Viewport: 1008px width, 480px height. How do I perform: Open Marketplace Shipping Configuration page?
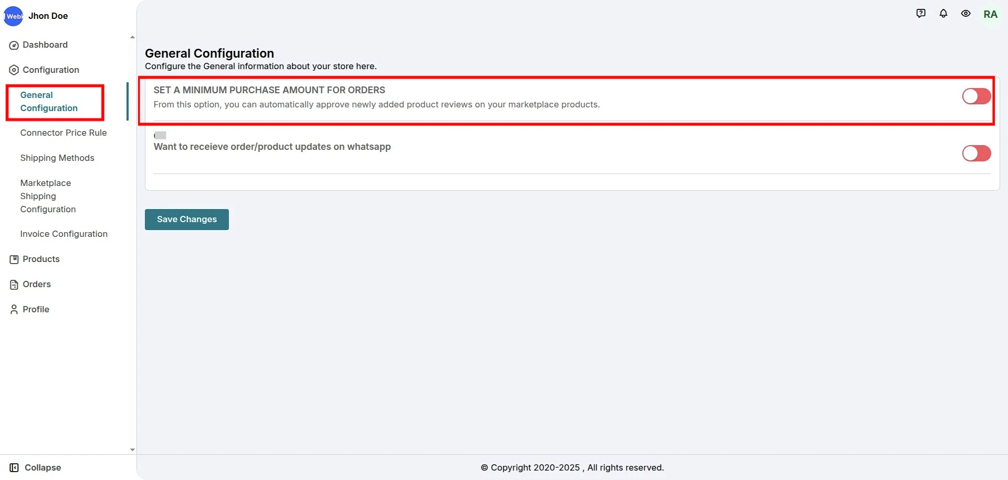48,196
